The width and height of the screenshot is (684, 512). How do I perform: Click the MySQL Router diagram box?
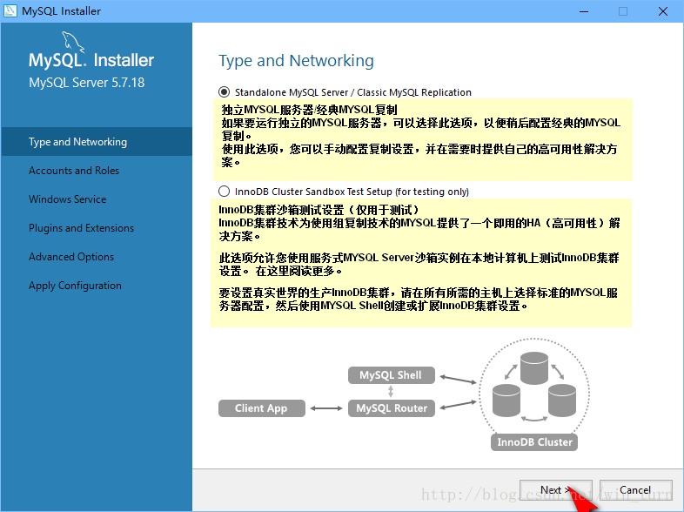(392, 408)
